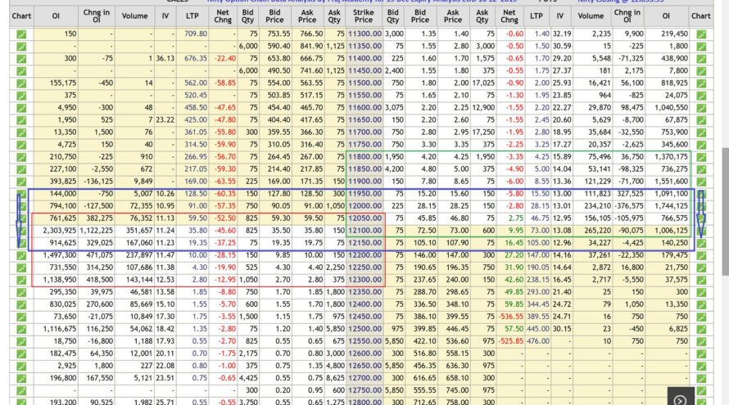Click calls net change value -63.55

[225, 182]
